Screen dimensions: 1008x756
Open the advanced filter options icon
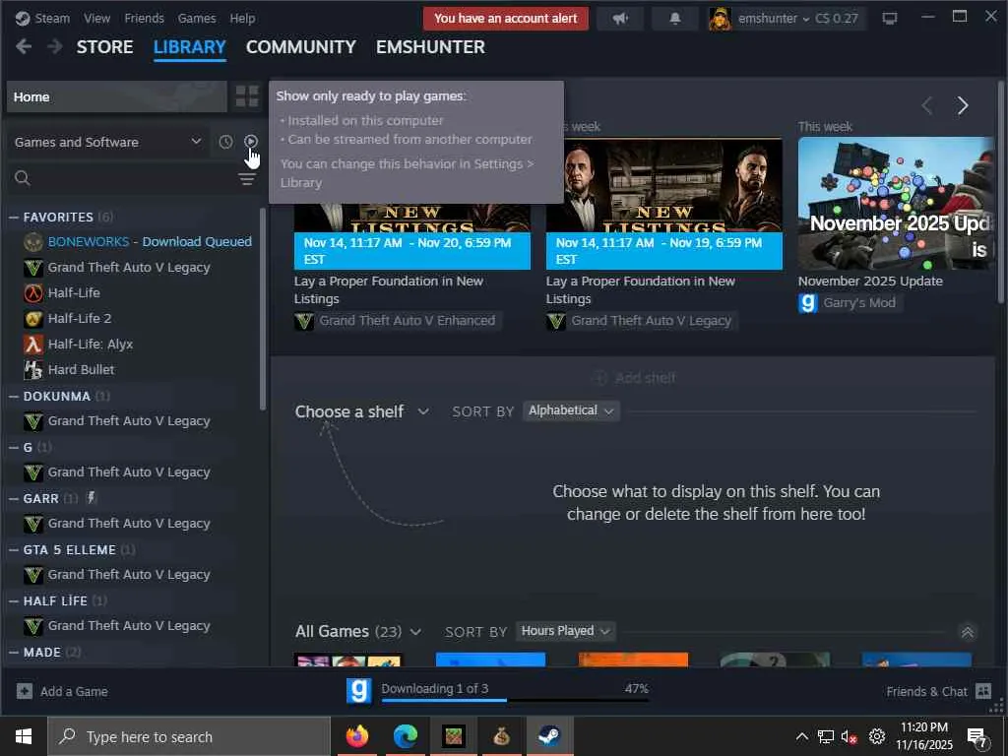(x=246, y=179)
